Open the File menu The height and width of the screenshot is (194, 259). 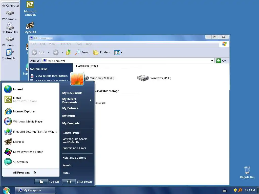coord(34,44)
